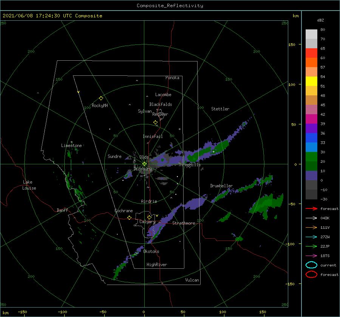Click yellow diamond marker above Calgary label
This screenshot has height=317, width=340.
(149, 217)
